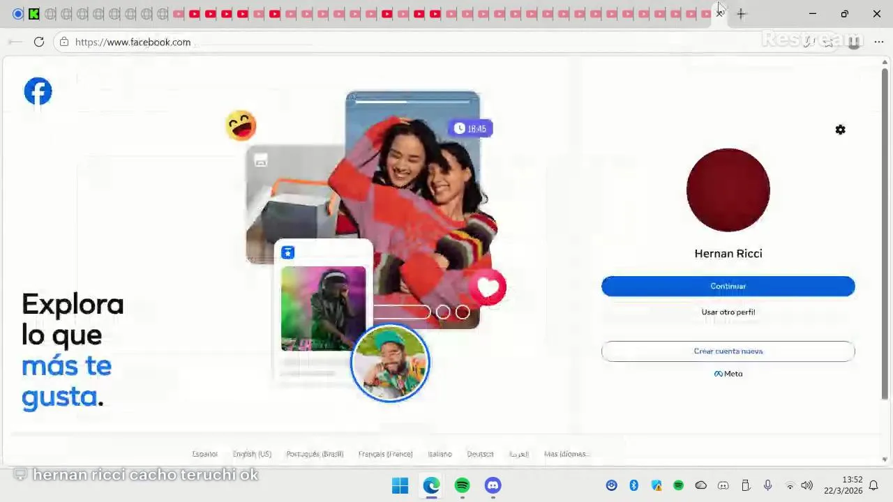Open the browser's three-dot menu
The height and width of the screenshot is (502, 893).
(878, 42)
